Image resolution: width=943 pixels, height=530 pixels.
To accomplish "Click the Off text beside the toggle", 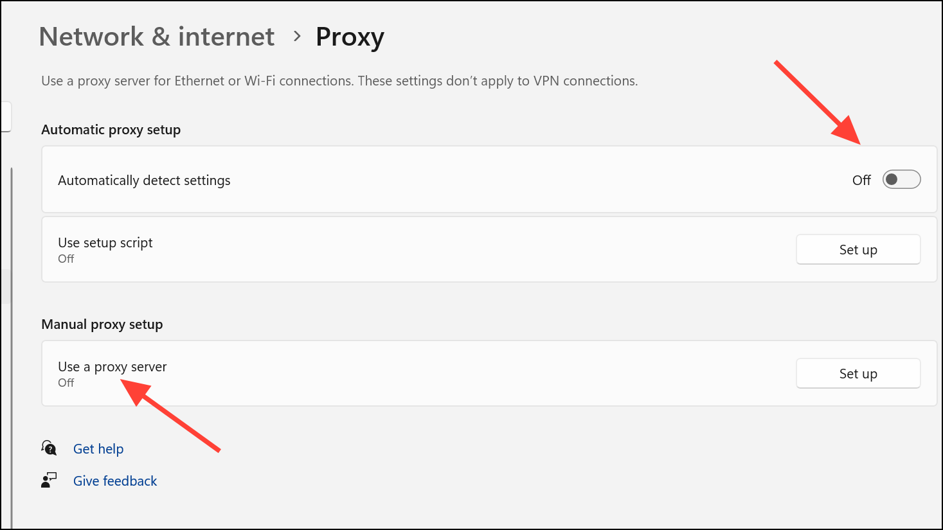I will coord(861,181).
